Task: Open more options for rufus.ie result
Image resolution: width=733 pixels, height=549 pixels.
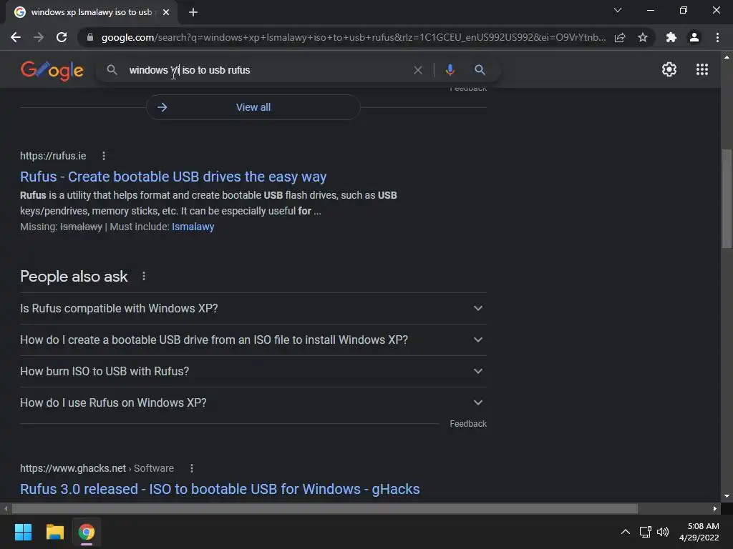Action: [x=104, y=156]
